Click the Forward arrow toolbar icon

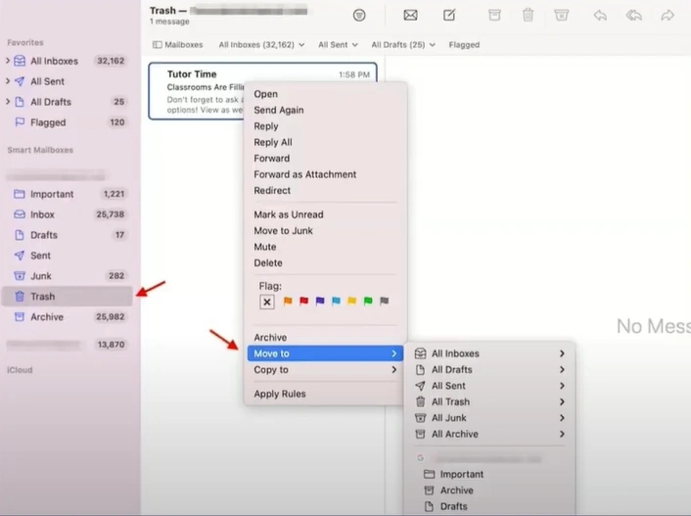[x=668, y=16]
